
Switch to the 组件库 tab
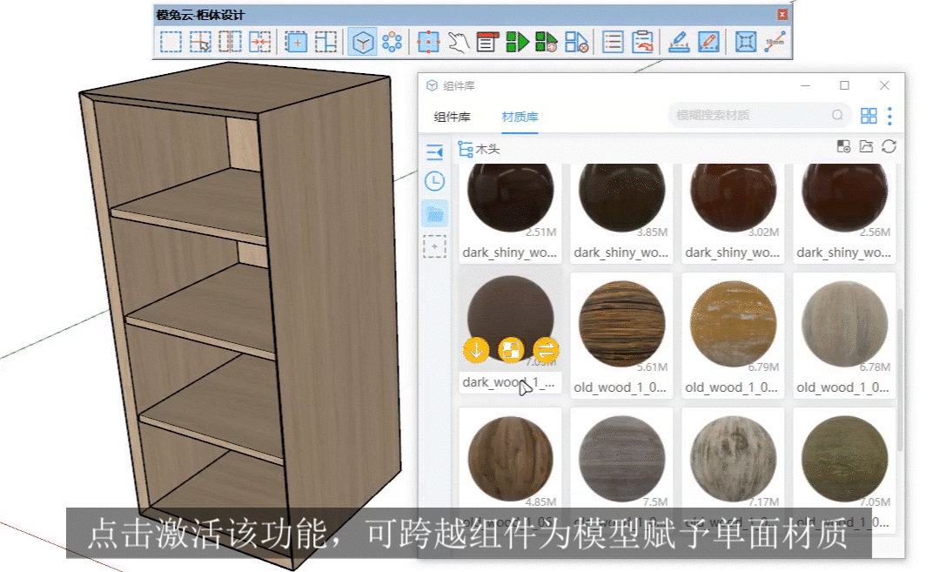coord(452,117)
